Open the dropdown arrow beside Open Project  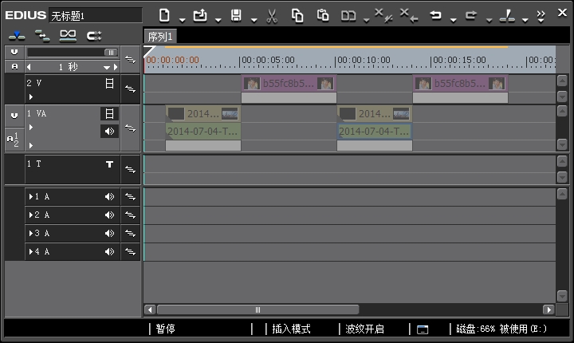(x=218, y=18)
